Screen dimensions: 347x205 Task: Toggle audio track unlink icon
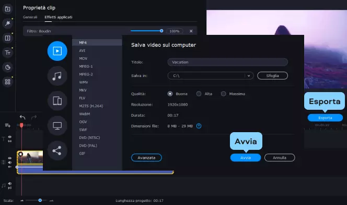pyautogui.click(x=10, y=188)
